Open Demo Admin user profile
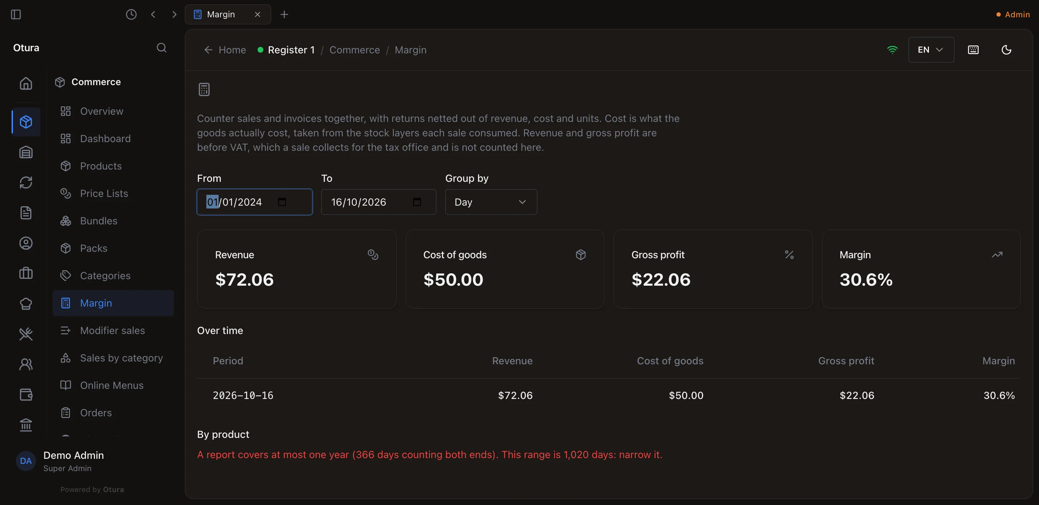 point(60,461)
